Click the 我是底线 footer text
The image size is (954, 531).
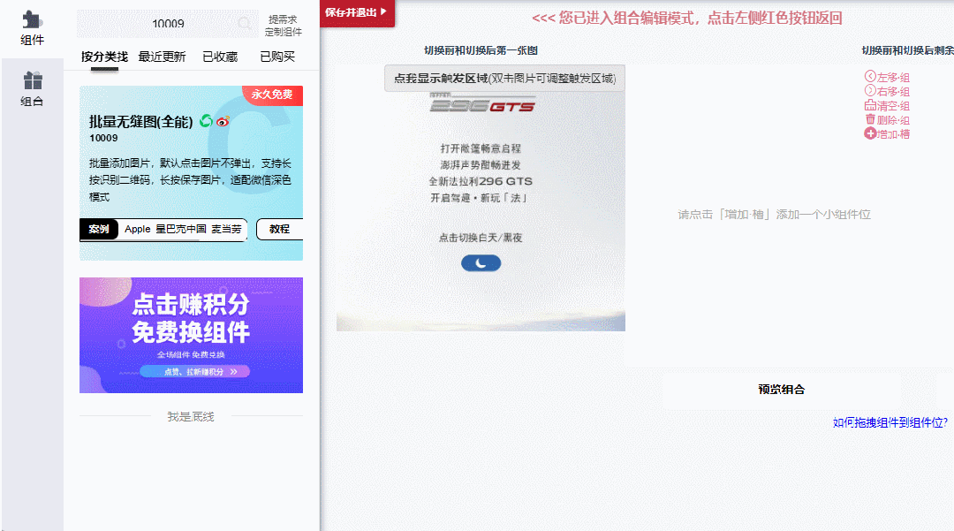tap(191, 417)
